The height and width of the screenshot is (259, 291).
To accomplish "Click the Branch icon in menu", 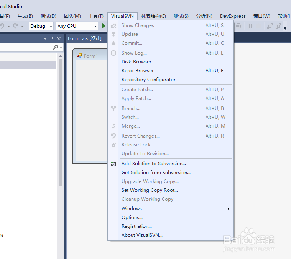I will pos(113,108).
